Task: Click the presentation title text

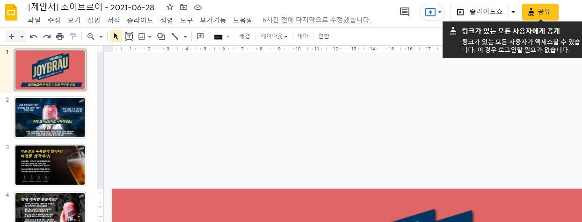Action: (92, 7)
